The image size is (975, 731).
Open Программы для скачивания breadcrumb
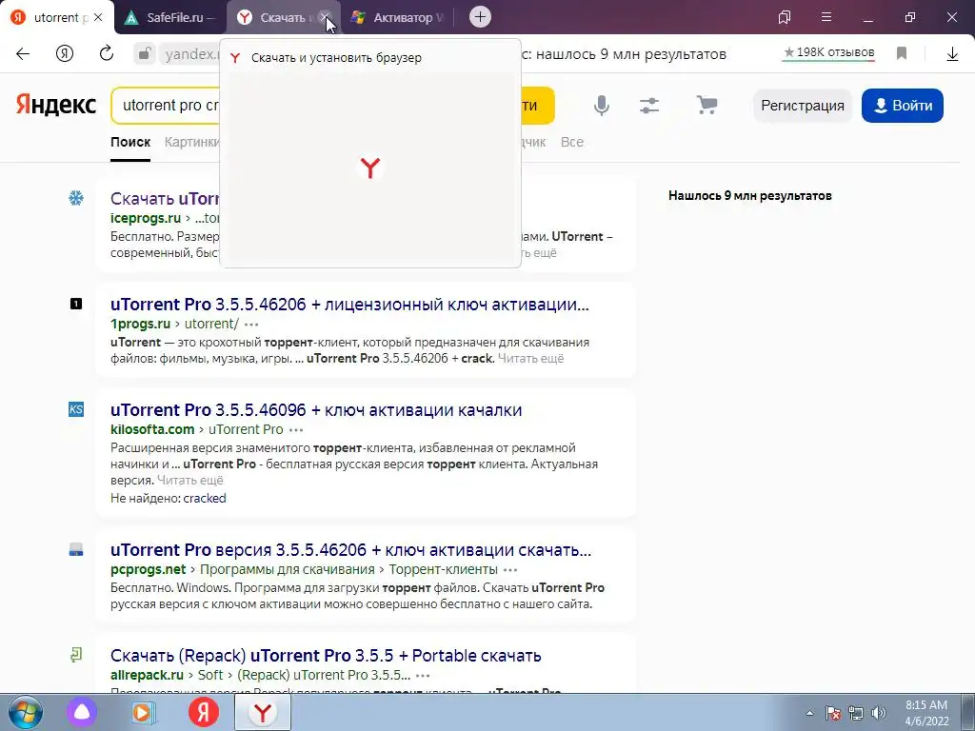point(288,569)
